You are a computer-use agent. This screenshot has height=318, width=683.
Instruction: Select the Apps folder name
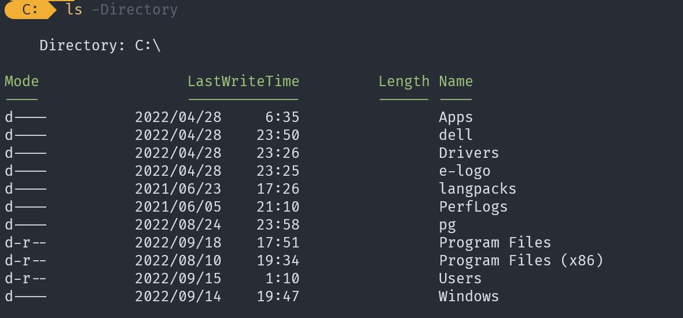pyautogui.click(x=456, y=117)
